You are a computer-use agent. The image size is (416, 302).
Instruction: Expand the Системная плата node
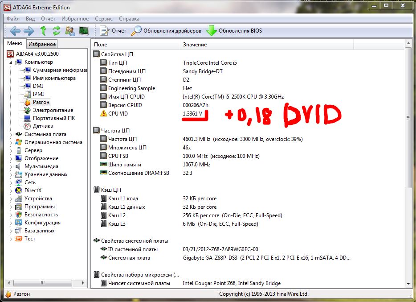(x=11, y=135)
